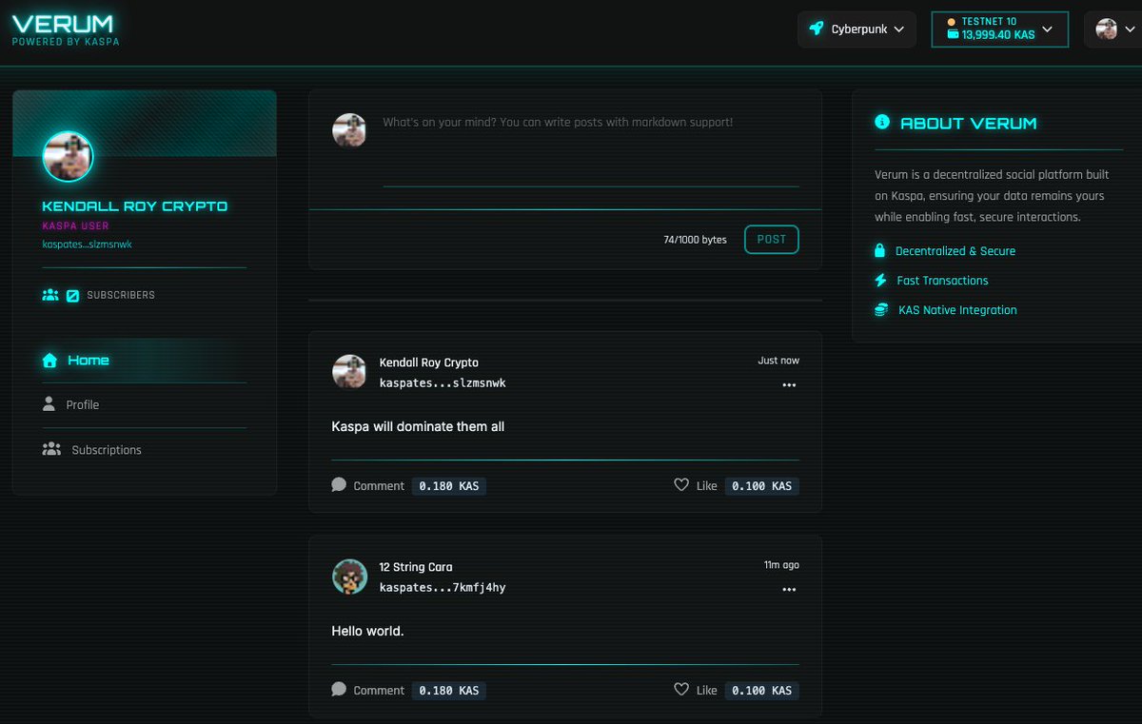1142x724 pixels.
Task: Click the SUBSCRIBERS label
Action: point(121,295)
